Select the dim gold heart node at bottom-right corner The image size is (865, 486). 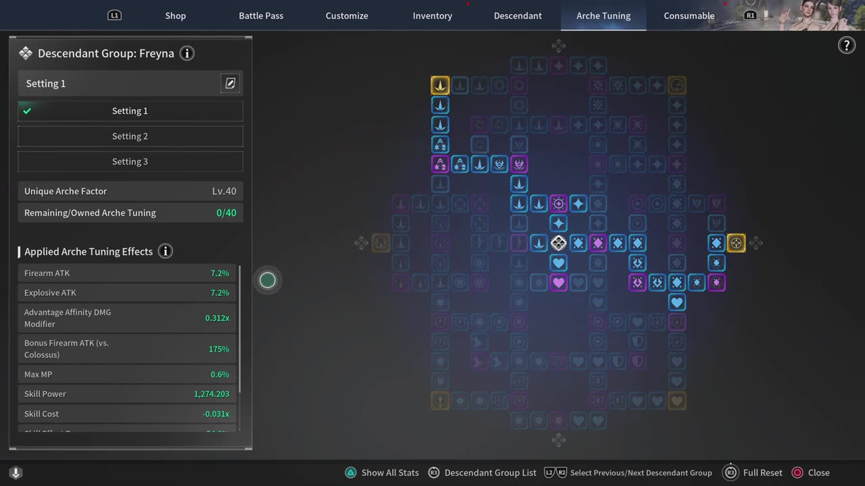click(677, 401)
